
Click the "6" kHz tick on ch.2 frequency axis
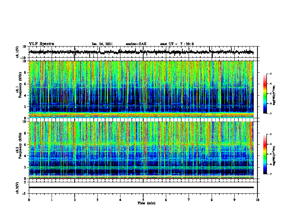coord(26,145)
